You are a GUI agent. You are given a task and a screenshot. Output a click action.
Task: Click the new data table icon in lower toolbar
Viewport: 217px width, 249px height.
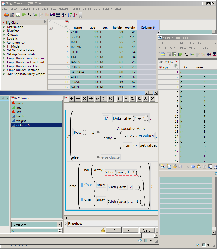tap(163, 167)
